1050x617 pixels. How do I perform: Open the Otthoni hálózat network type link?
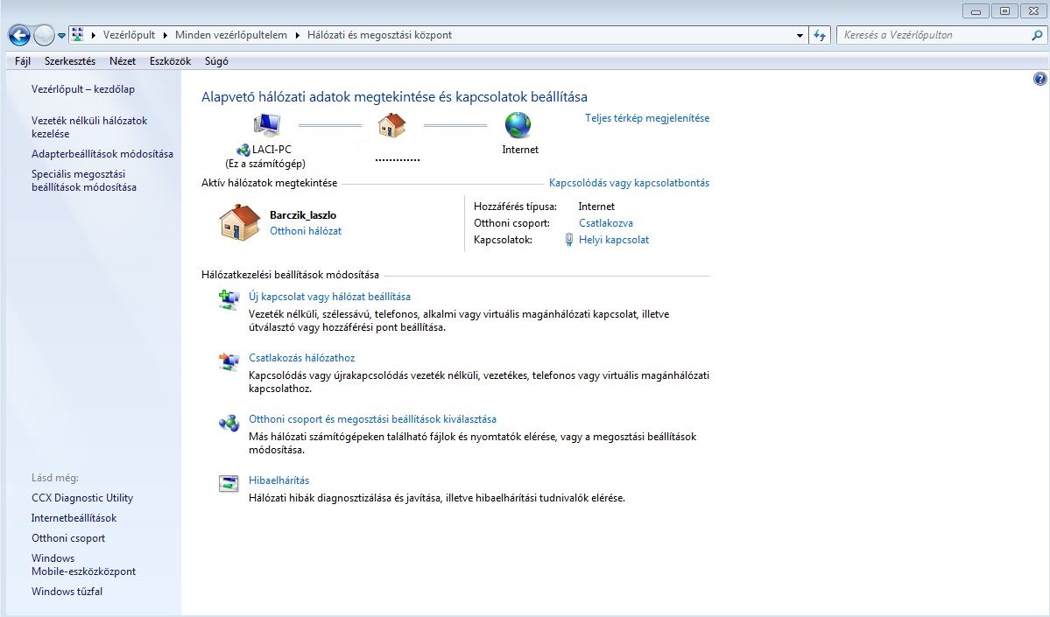coord(306,231)
